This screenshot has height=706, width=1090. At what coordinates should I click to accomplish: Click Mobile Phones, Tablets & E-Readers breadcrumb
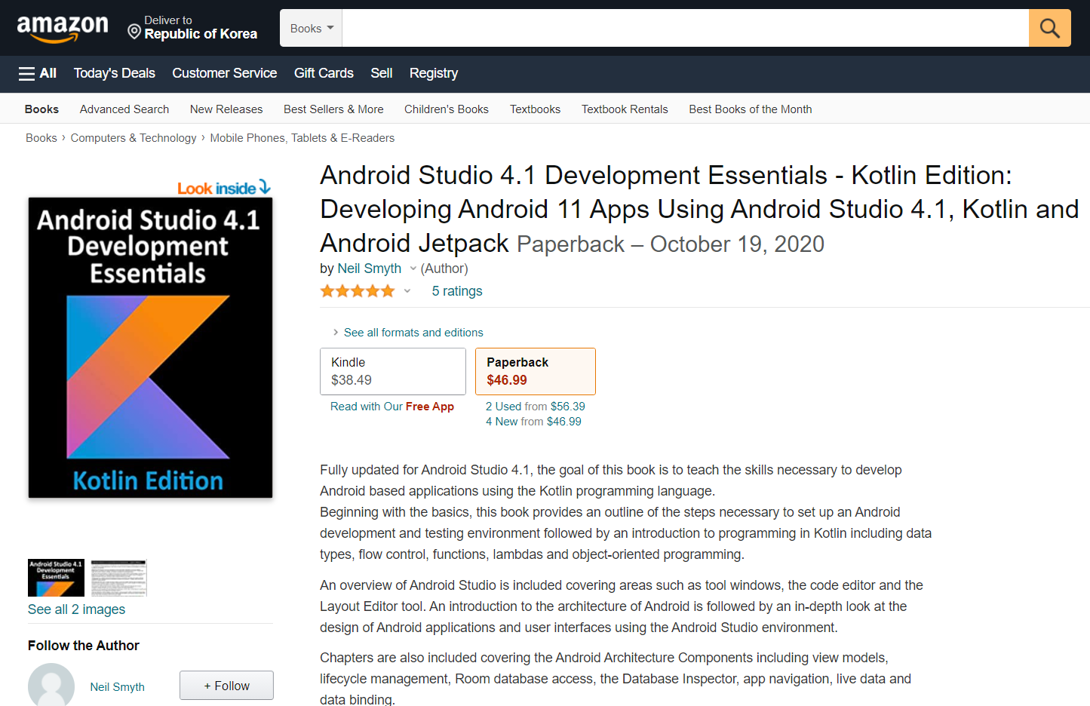[302, 138]
